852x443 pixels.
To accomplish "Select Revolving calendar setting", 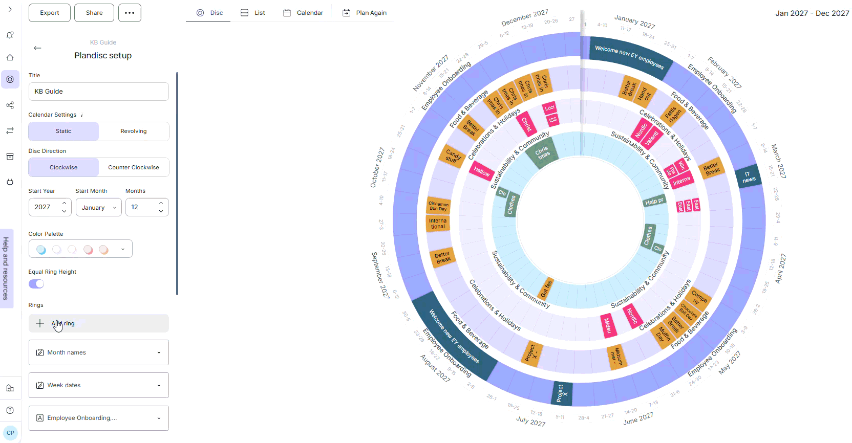I will click(x=134, y=131).
